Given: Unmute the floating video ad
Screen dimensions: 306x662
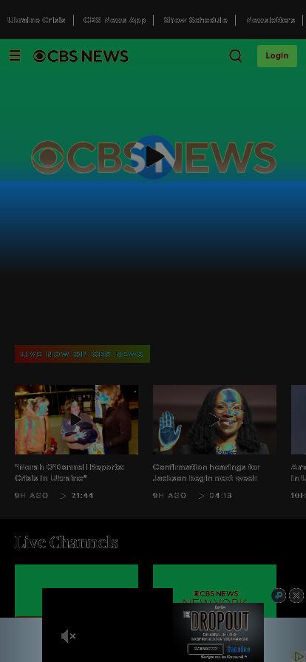Looking at the screenshot, I should [x=68, y=636].
